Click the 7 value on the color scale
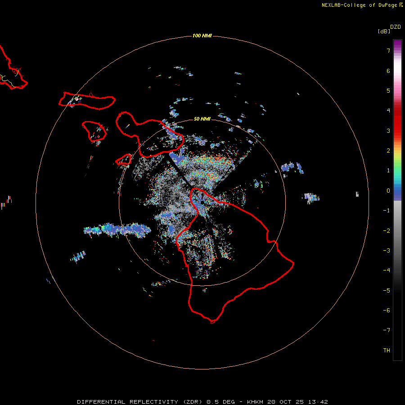 pos(388,50)
